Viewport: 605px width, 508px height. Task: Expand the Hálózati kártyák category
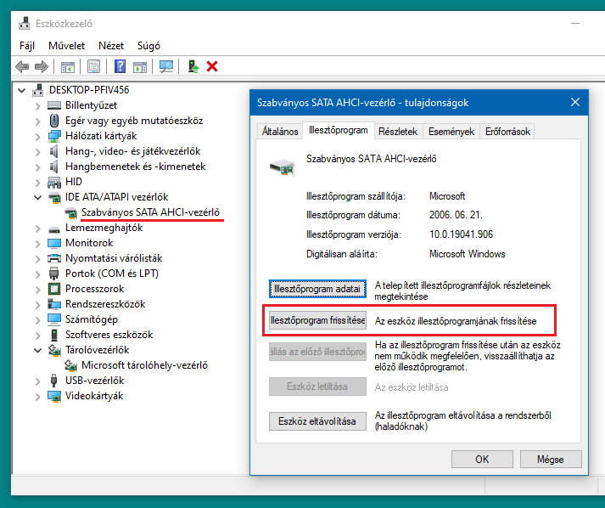[x=37, y=137]
